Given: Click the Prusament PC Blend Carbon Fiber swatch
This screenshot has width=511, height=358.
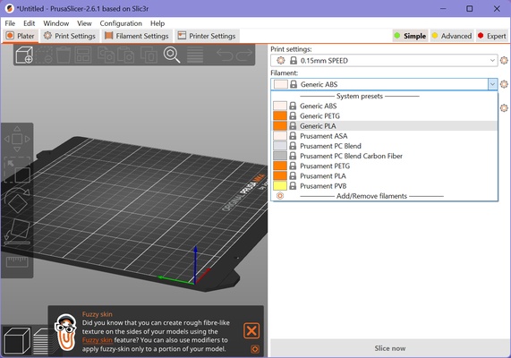Looking at the screenshot, I should (x=280, y=156).
